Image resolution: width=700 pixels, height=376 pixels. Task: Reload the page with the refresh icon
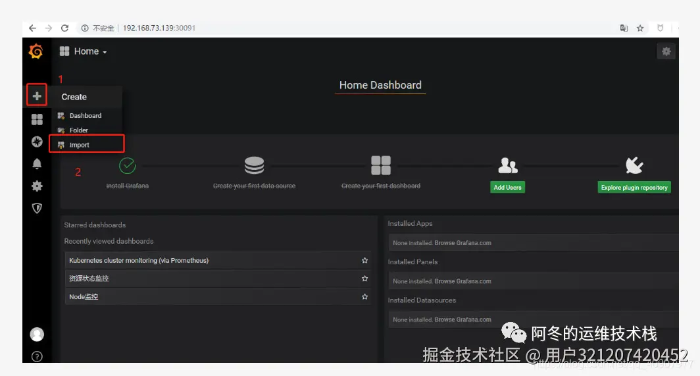click(x=64, y=28)
